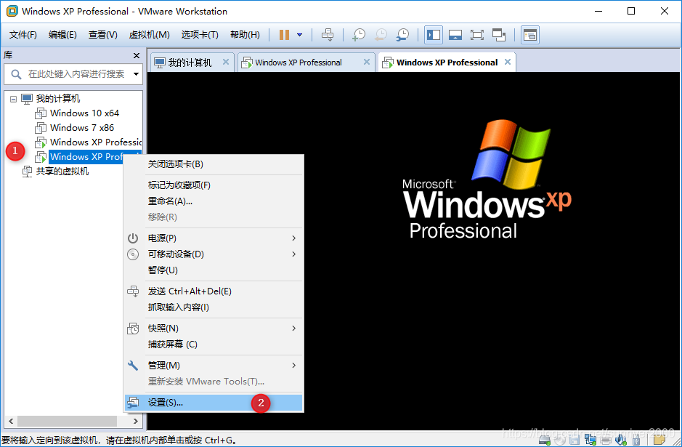
Task: Open the 选项卡(T) menu
Action: point(200,35)
